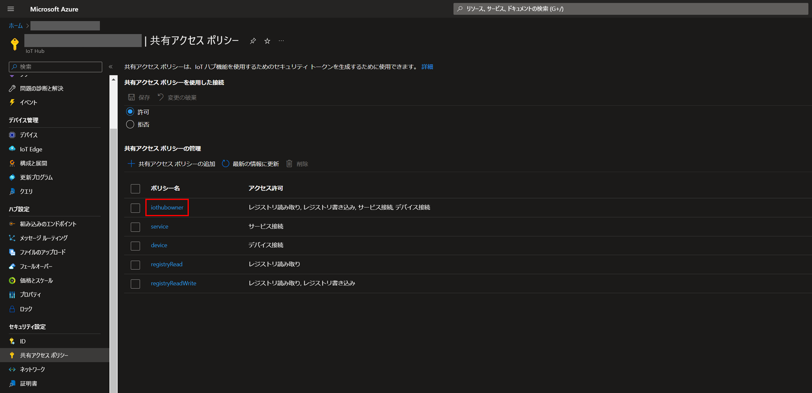Viewport: 812px width, 393px height.
Task: Select the 許可 radio button
Action: 130,112
